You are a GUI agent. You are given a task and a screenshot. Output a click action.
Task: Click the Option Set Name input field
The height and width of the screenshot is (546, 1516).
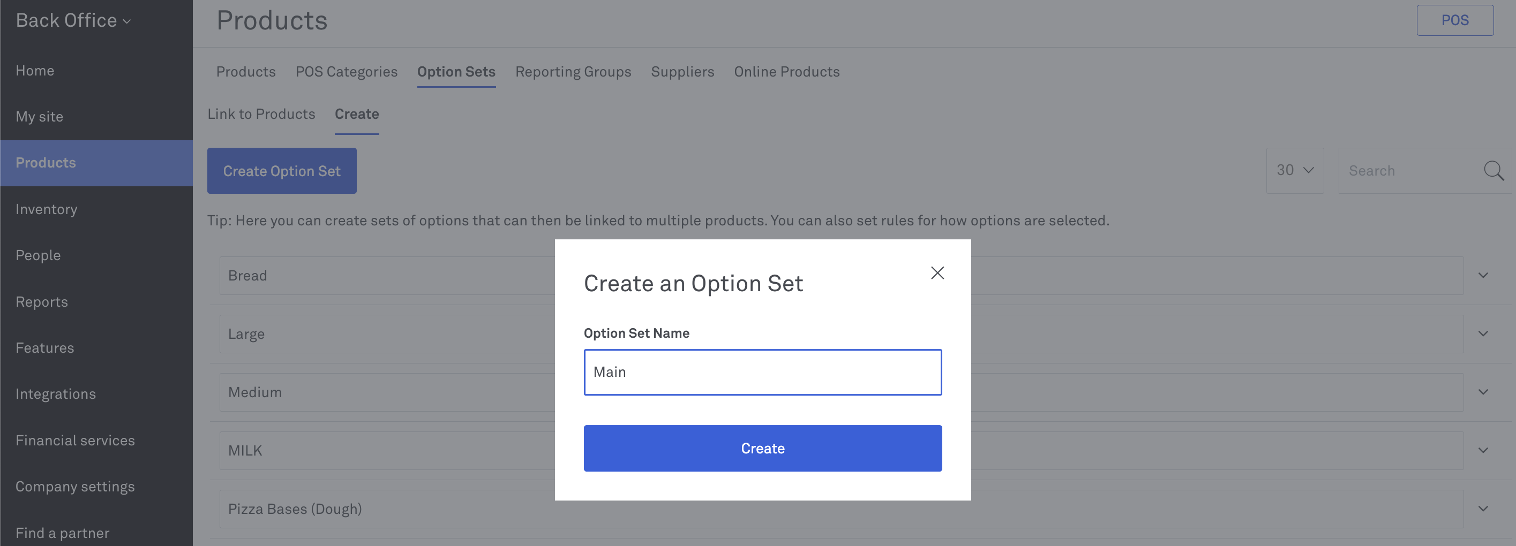pyautogui.click(x=762, y=372)
